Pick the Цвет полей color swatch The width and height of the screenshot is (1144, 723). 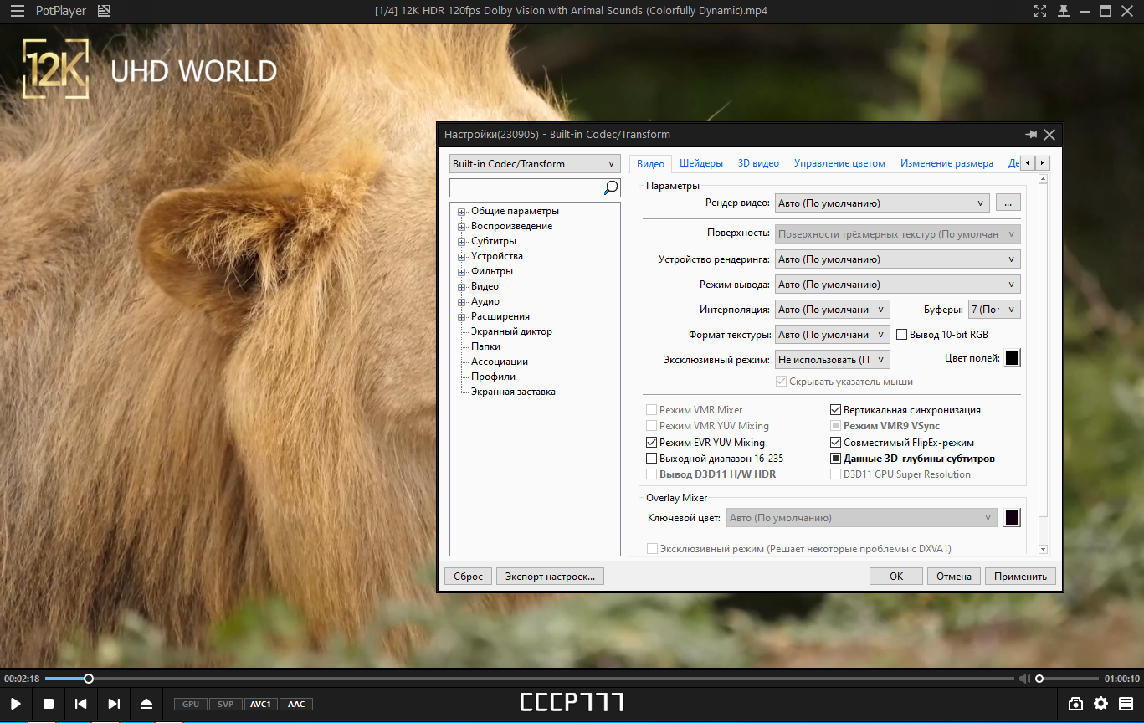coord(1012,358)
